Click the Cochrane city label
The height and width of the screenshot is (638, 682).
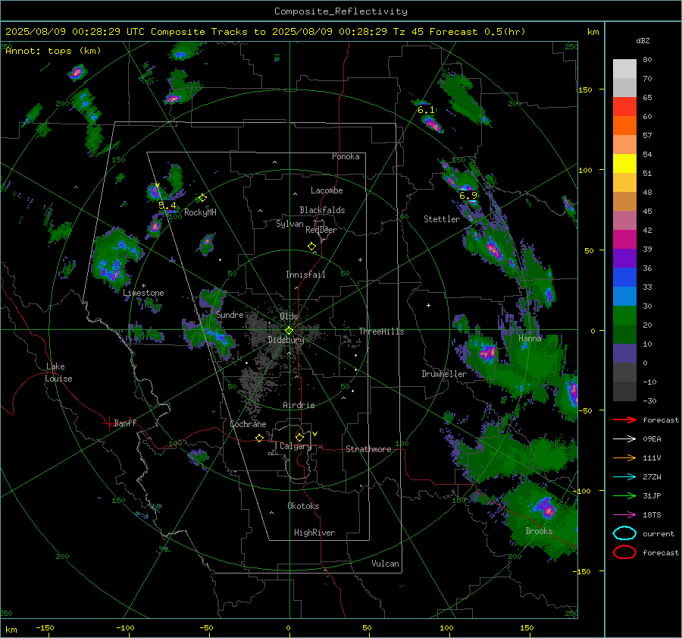click(248, 424)
